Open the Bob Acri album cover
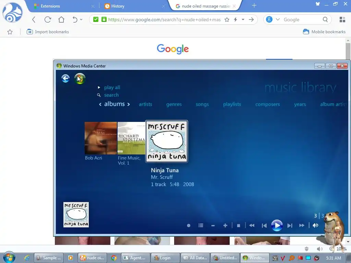 101,138
